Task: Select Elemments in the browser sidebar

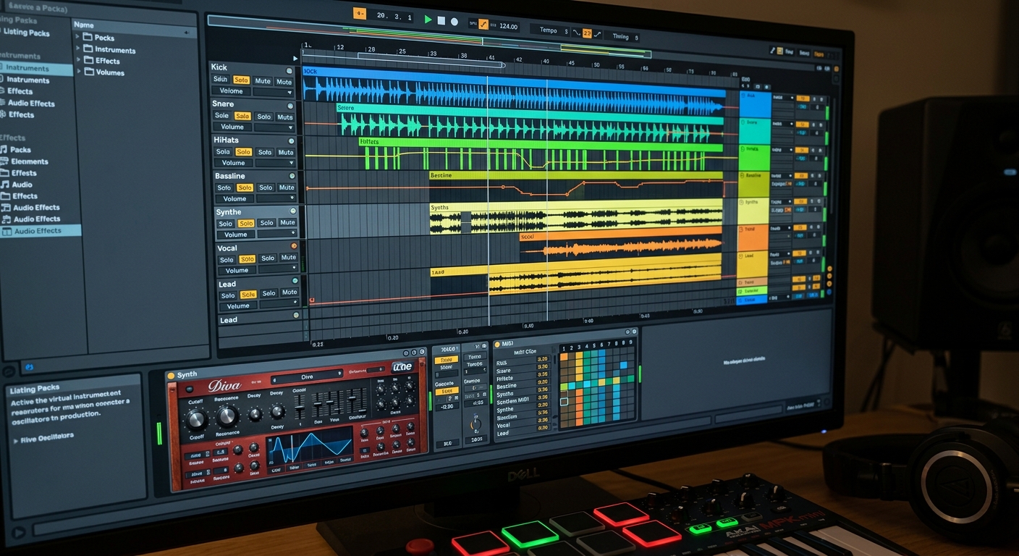Action: click(x=30, y=161)
